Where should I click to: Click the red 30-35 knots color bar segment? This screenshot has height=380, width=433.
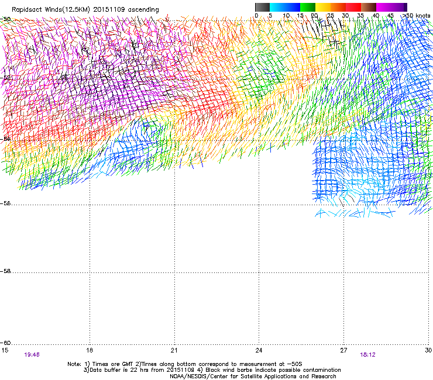[353, 7]
